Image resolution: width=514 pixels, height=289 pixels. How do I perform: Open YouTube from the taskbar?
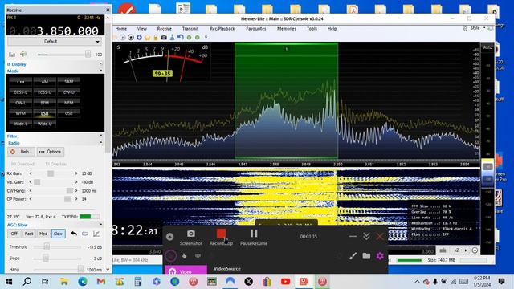(x=285, y=282)
